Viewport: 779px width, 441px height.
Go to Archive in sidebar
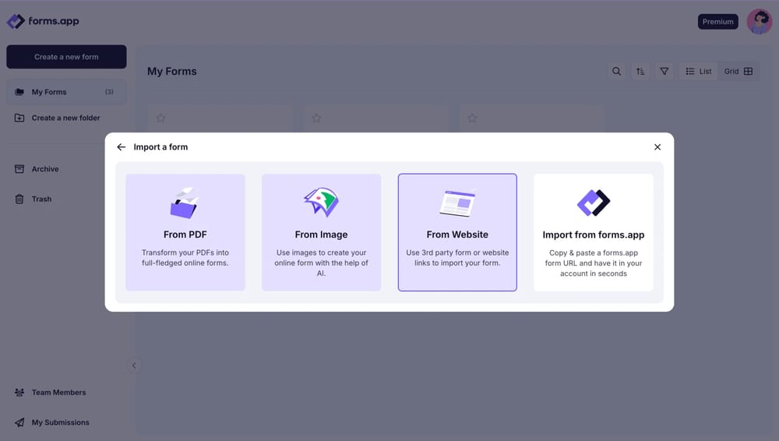click(45, 169)
